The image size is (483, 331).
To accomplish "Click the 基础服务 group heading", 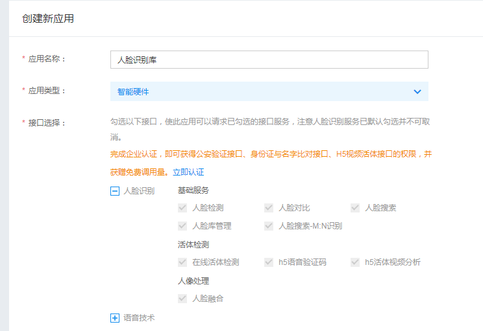I will coord(193,190).
